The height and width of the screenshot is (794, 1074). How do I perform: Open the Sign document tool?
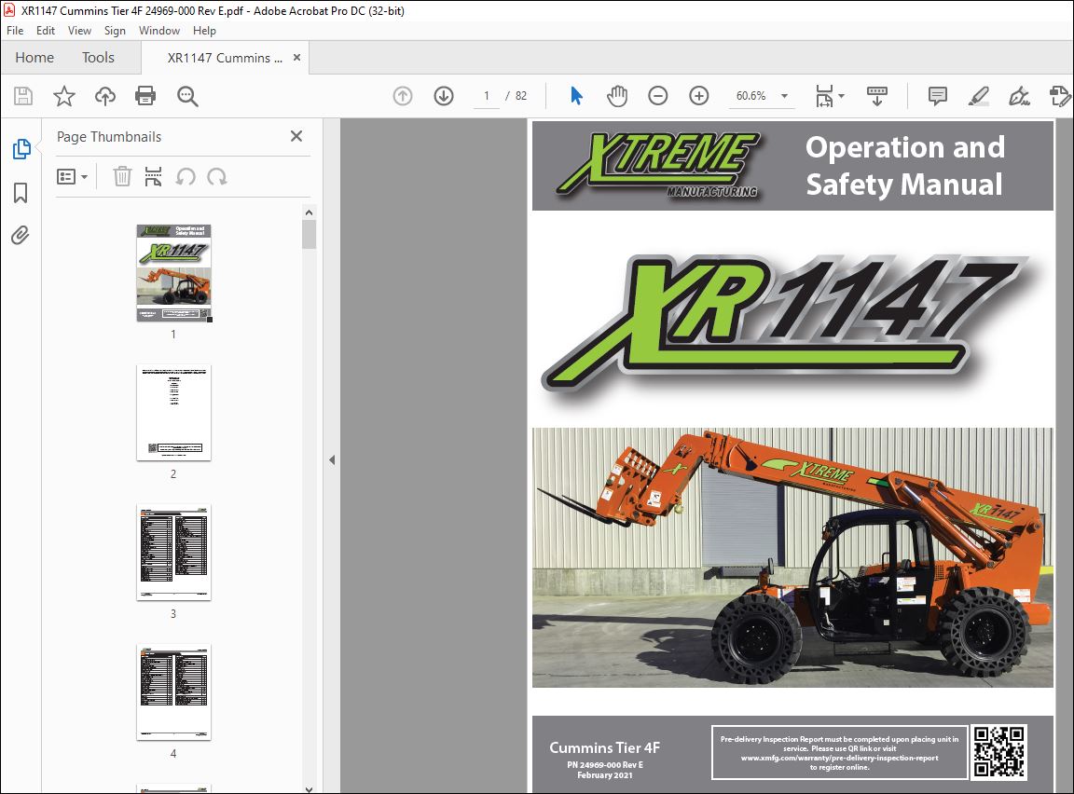click(1019, 96)
